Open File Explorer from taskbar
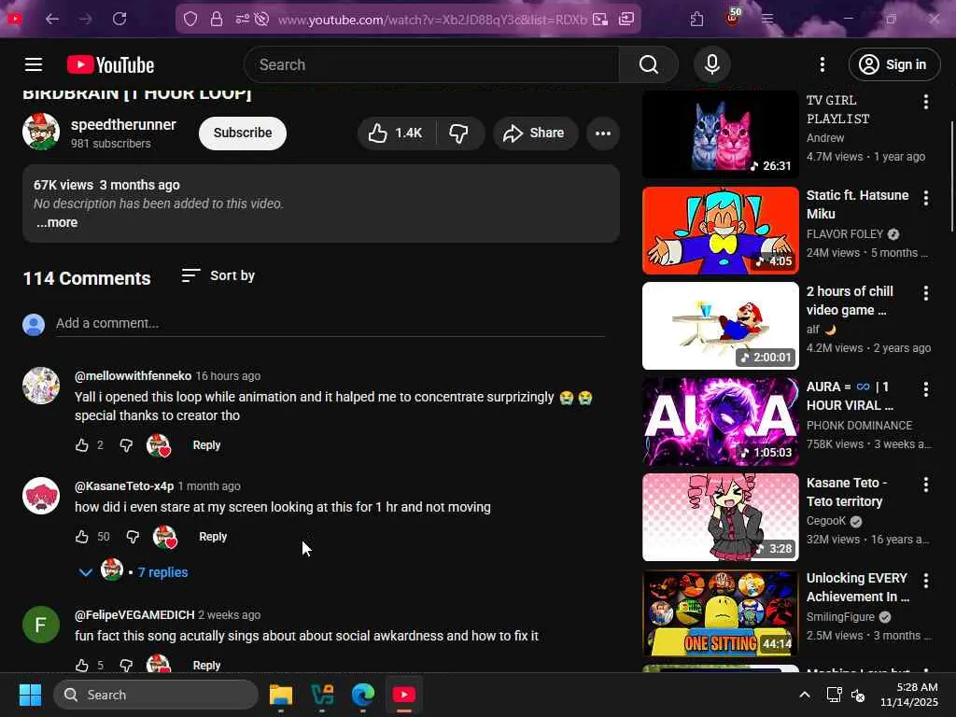 click(x=281, y=695)
